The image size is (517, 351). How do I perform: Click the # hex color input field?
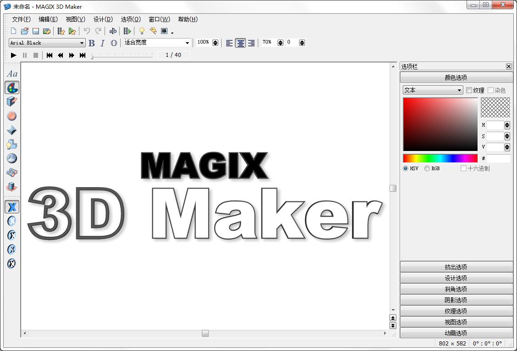coord(499,158)
